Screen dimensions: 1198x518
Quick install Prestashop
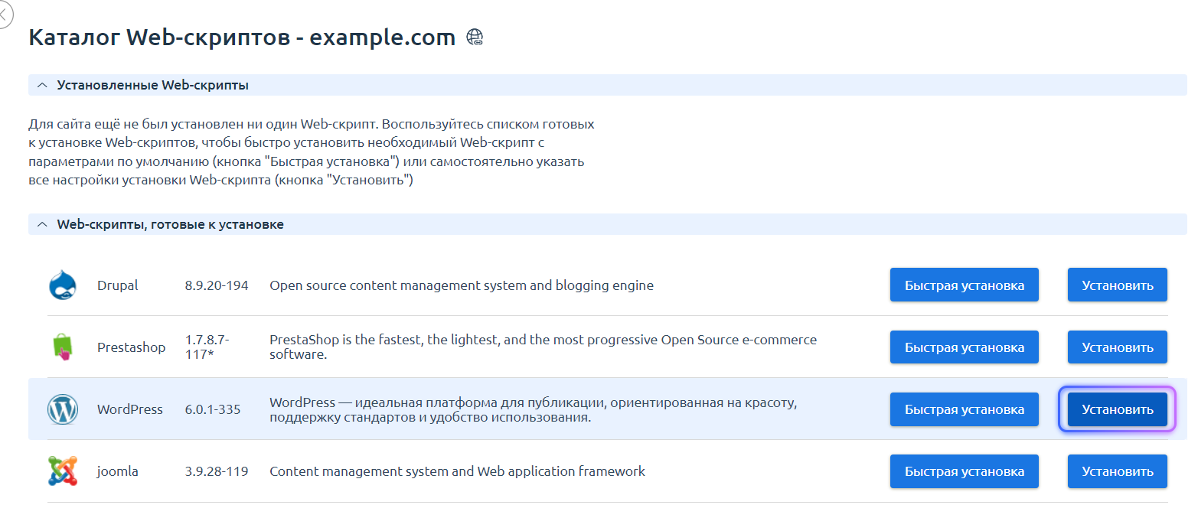(x=964, y=347)
